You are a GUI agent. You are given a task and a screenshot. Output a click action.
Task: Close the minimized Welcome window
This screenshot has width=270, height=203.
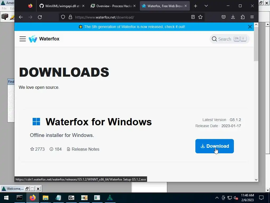point(38,189)
